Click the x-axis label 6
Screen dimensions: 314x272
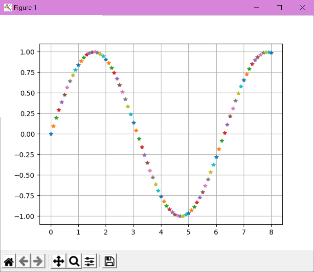216,232
